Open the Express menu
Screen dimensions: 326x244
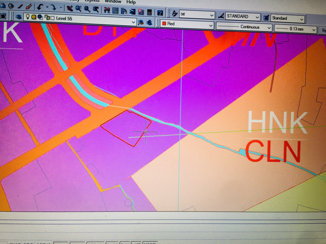click(92, 1)
